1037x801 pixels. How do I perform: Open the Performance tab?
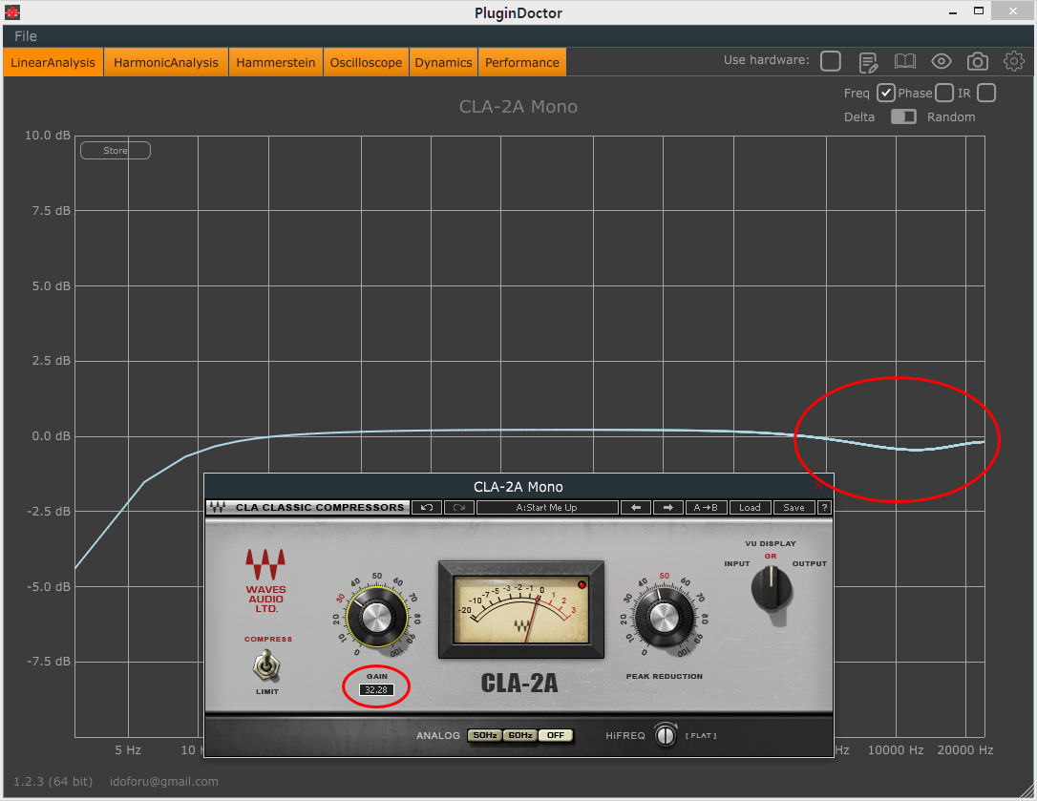[521, 62]
